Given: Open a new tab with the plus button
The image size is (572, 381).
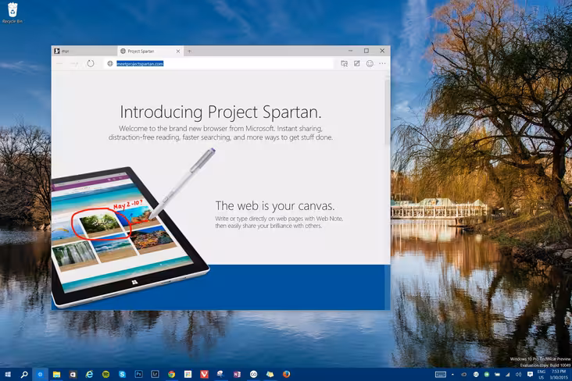Looking at the screenshot, I should (189, 51).
